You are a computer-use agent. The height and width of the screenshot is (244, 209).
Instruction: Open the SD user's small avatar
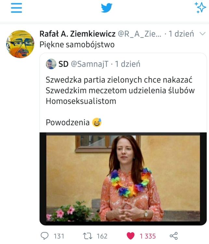point(51,64)
